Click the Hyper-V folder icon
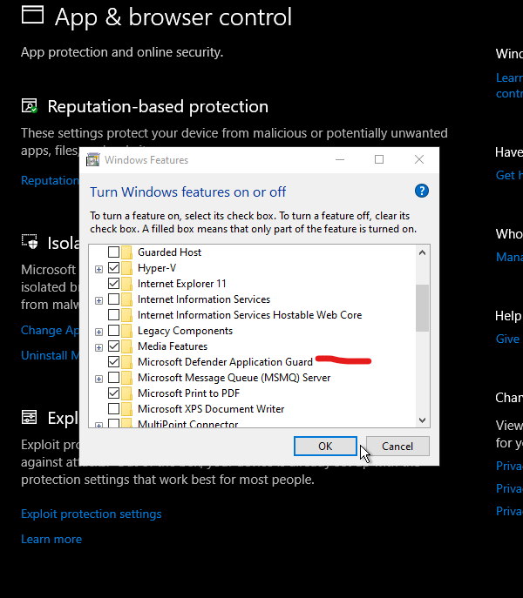Image resolution: width=523 pixels, height=598 pixels. [128, 268]
